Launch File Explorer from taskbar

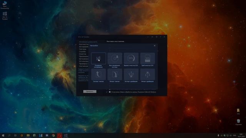28,135
